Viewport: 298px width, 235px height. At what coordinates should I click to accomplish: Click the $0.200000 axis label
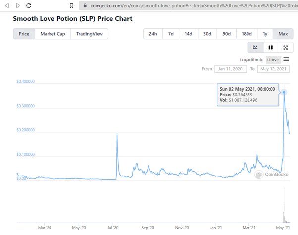pos(26,130)
